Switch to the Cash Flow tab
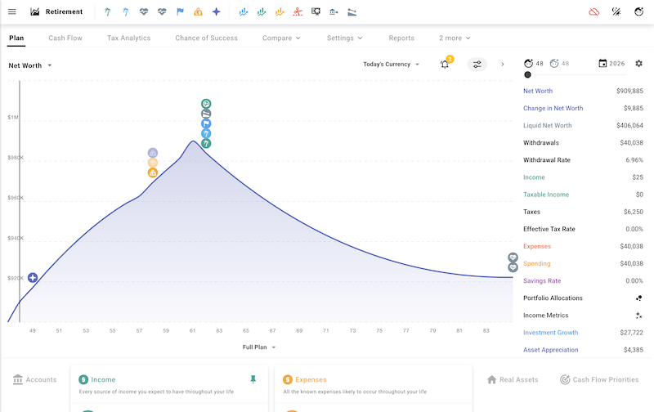 65,38
